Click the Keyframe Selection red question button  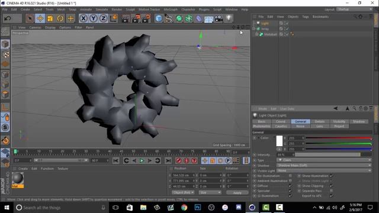tap(194, 160)
